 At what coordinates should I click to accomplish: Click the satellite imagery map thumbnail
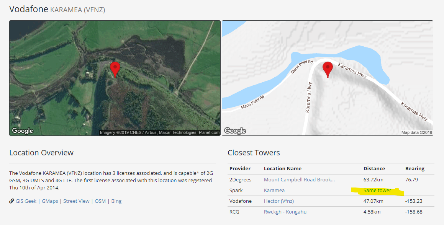point(115,78)
